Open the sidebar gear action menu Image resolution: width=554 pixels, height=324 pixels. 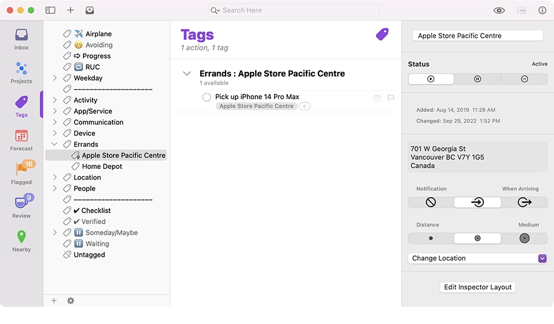(x=71, y=300)
